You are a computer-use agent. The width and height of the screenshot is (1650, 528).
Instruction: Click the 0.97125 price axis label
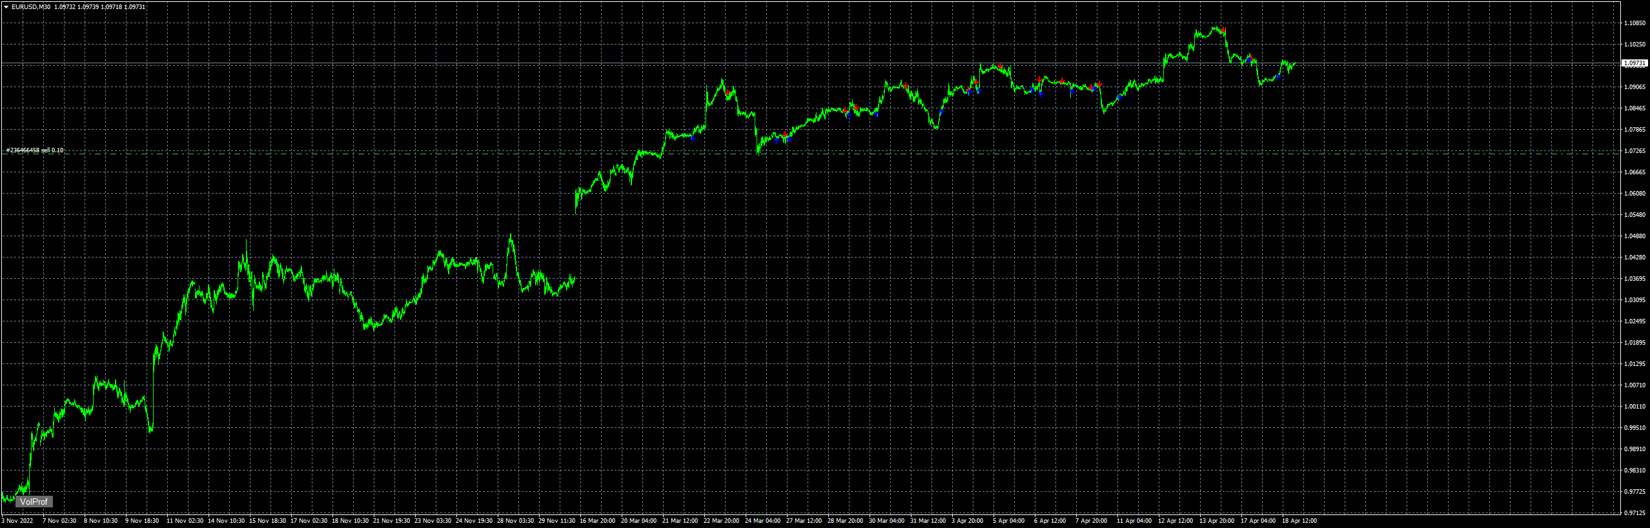(x=1634, y=513)
